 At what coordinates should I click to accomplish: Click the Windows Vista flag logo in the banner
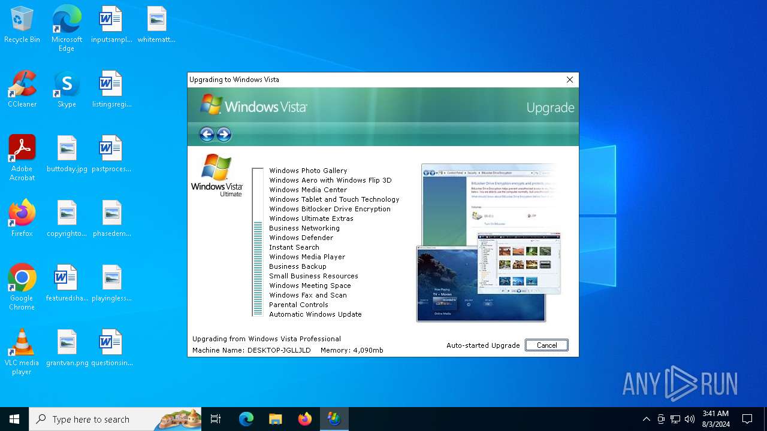tap(211, 104)
